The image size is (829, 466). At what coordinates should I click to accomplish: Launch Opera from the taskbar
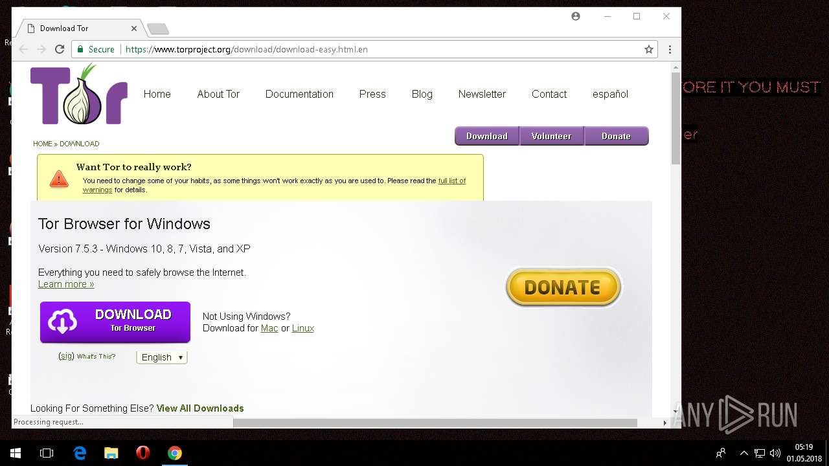click(x=143, y=453)
